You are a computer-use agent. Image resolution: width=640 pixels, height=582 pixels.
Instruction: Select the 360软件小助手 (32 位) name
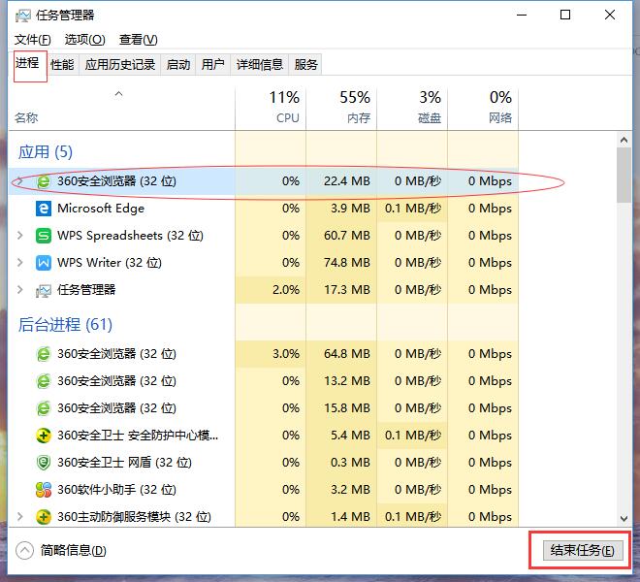click(116, 490)
